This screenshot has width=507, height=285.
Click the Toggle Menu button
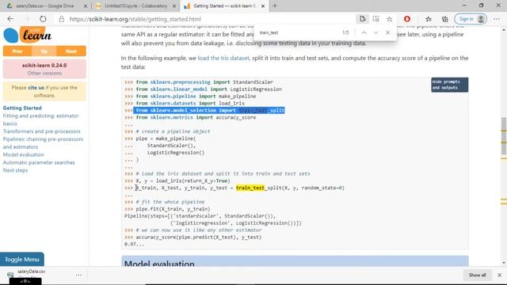22,259
